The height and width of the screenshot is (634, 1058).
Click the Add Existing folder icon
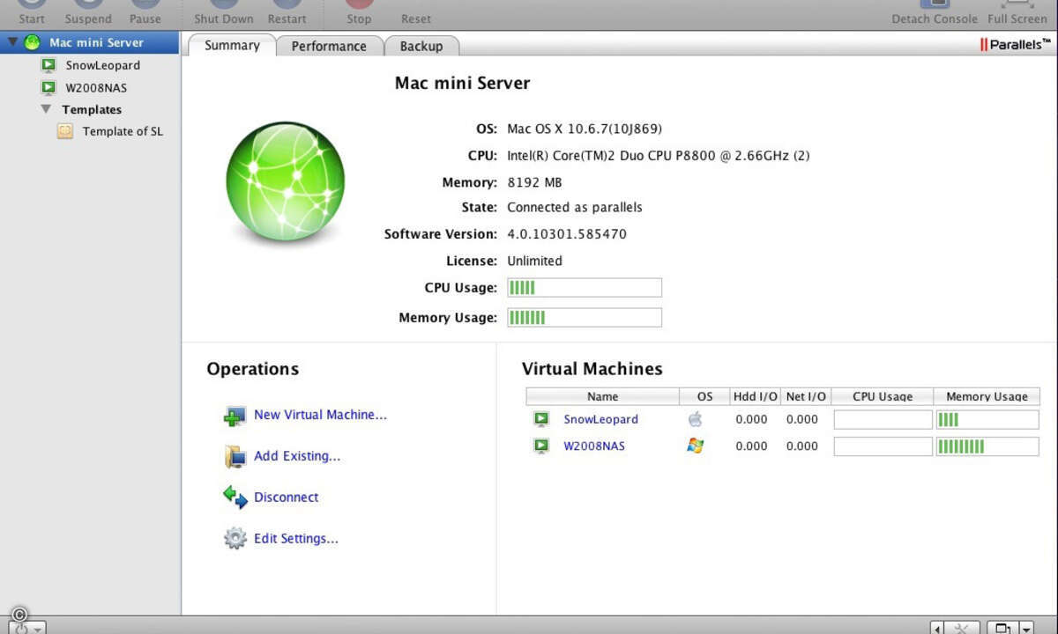(x=235, y=456)
